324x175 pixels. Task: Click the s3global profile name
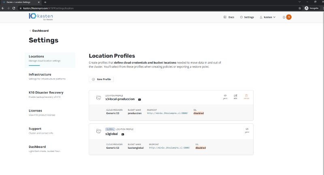pyautogui.click(x=112, y=134)
